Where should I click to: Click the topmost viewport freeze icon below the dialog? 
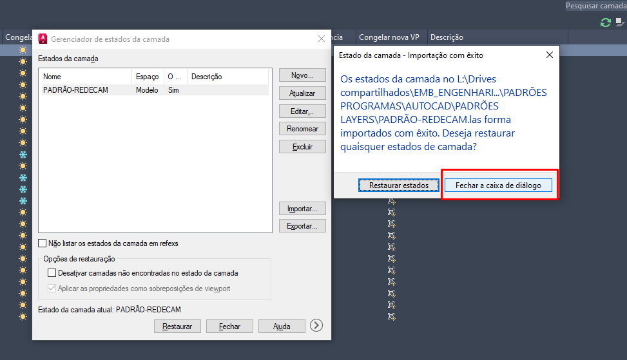(391, 201)
